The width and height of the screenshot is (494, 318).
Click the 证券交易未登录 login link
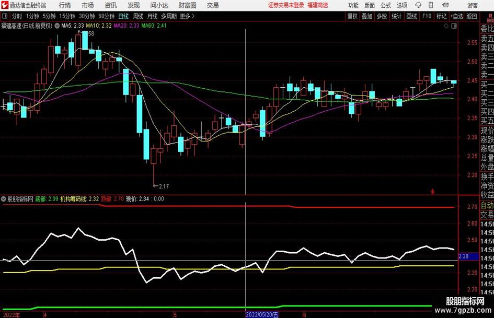[x=286, y=5]
